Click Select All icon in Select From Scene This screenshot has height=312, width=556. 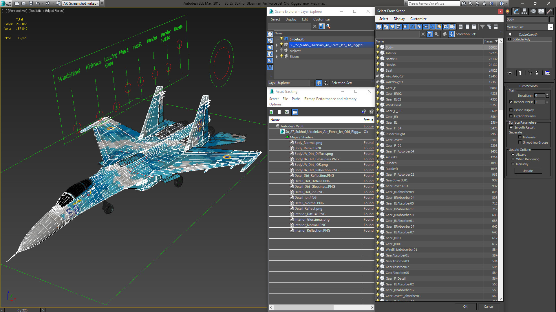[x=461, y=27]
